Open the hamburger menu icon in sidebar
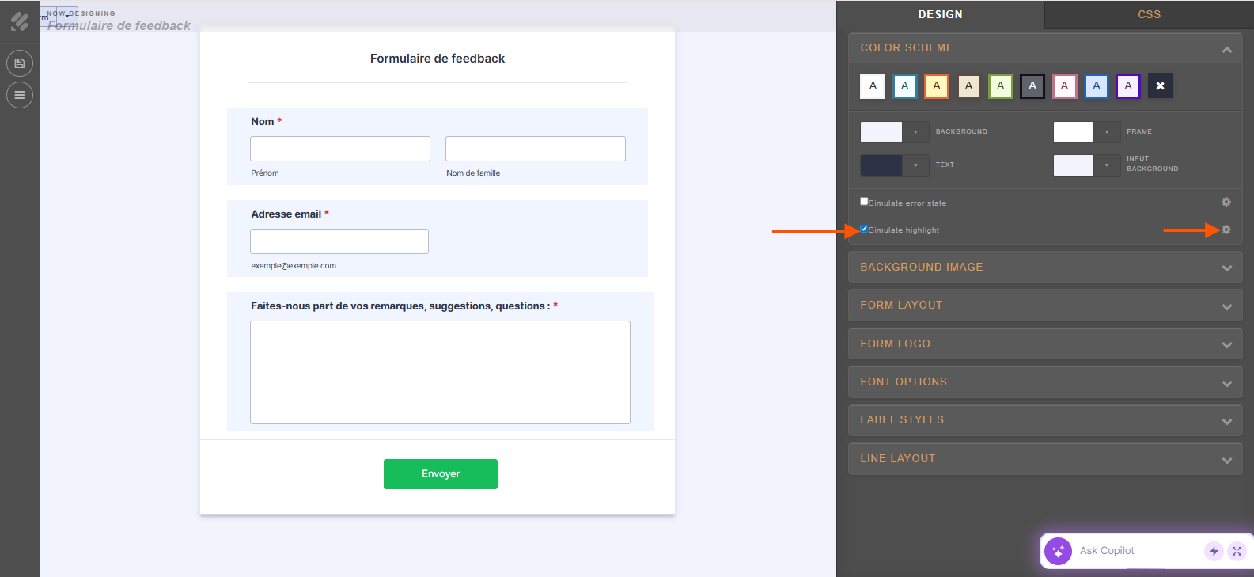Image resolution: width=1254 pixels, height=577 pixels. pyautogui.click(x=20, y=95)
